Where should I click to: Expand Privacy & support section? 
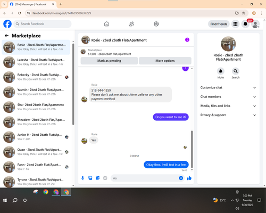tap(228, 115)
